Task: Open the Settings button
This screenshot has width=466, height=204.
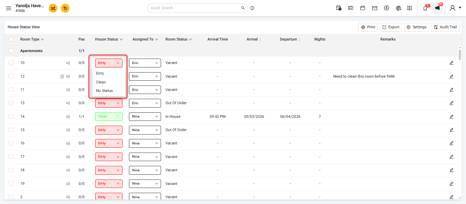Action: point(417,27)
